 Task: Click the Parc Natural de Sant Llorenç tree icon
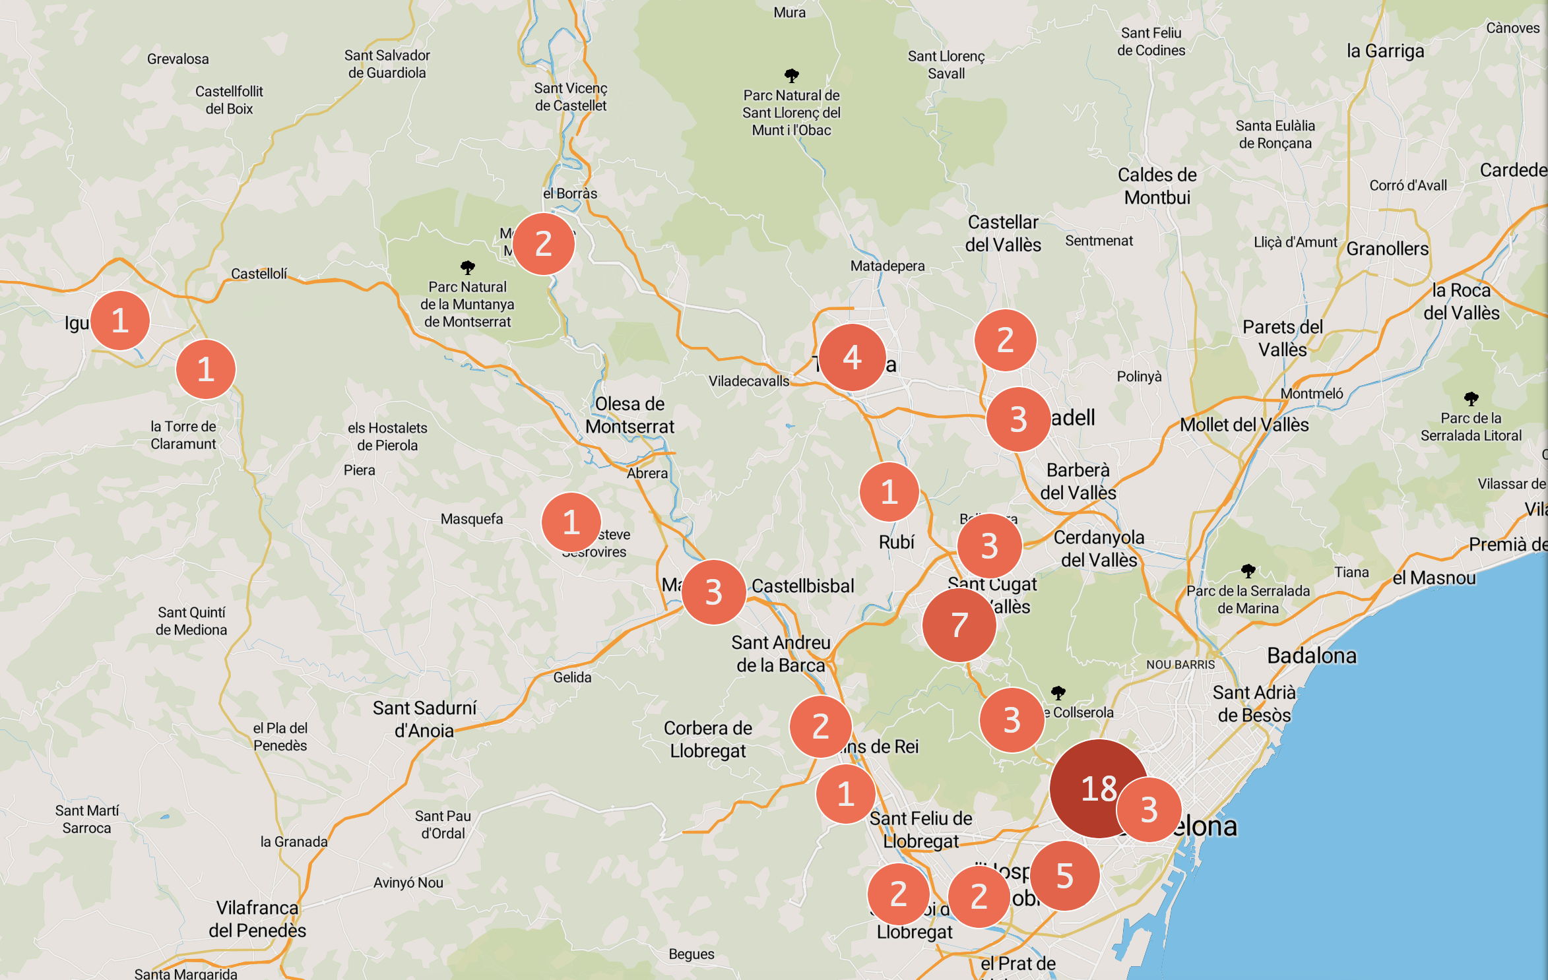[791, 75]
